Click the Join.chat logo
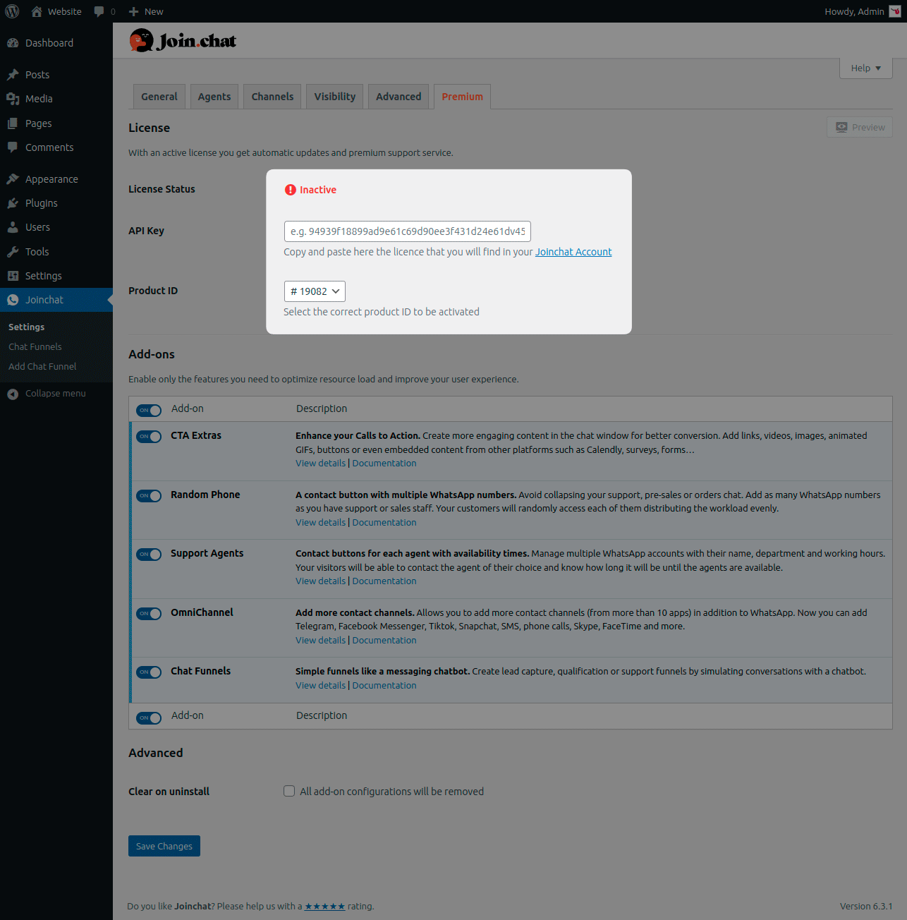Screen dimensions: 907x920 tap(183, 41)
